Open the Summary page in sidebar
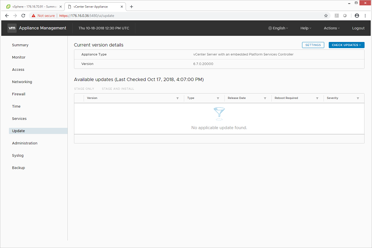Viewport: 372px width, 248px height. (x=20, y=45)
